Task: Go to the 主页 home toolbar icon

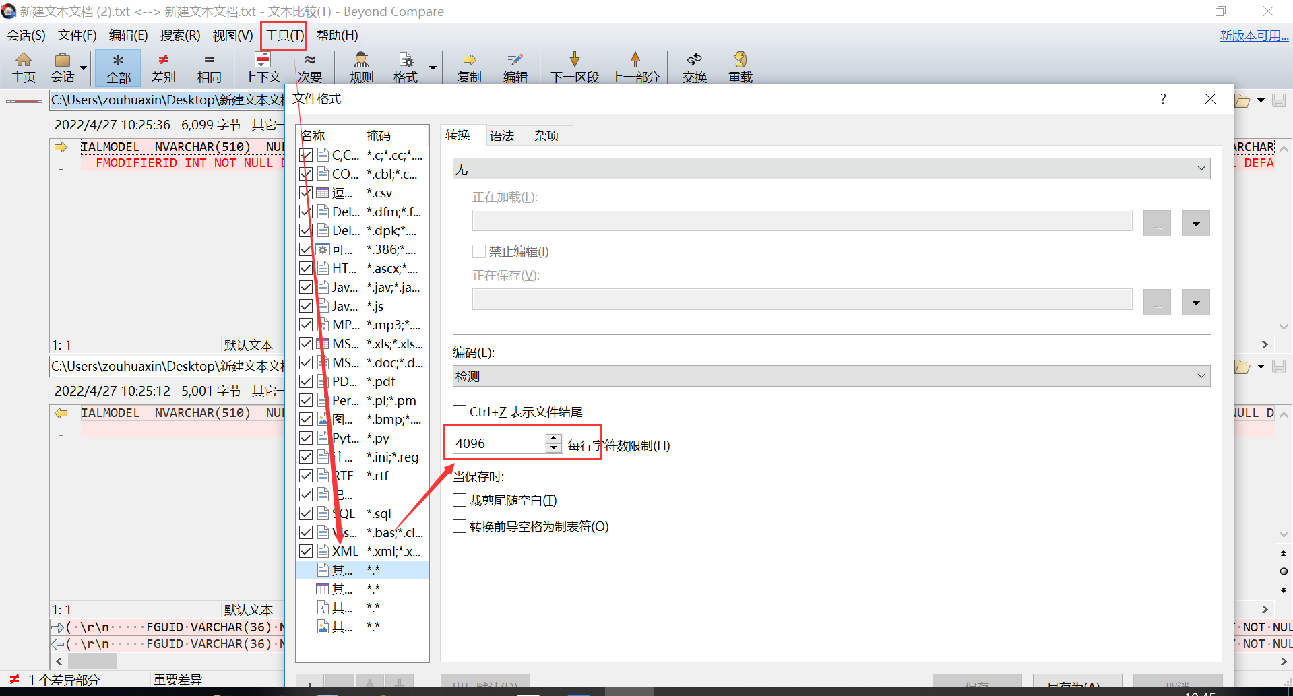Action: coord(24,68)
